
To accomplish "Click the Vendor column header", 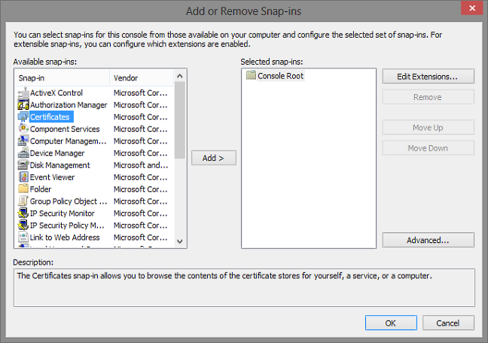I will point(142,77).
